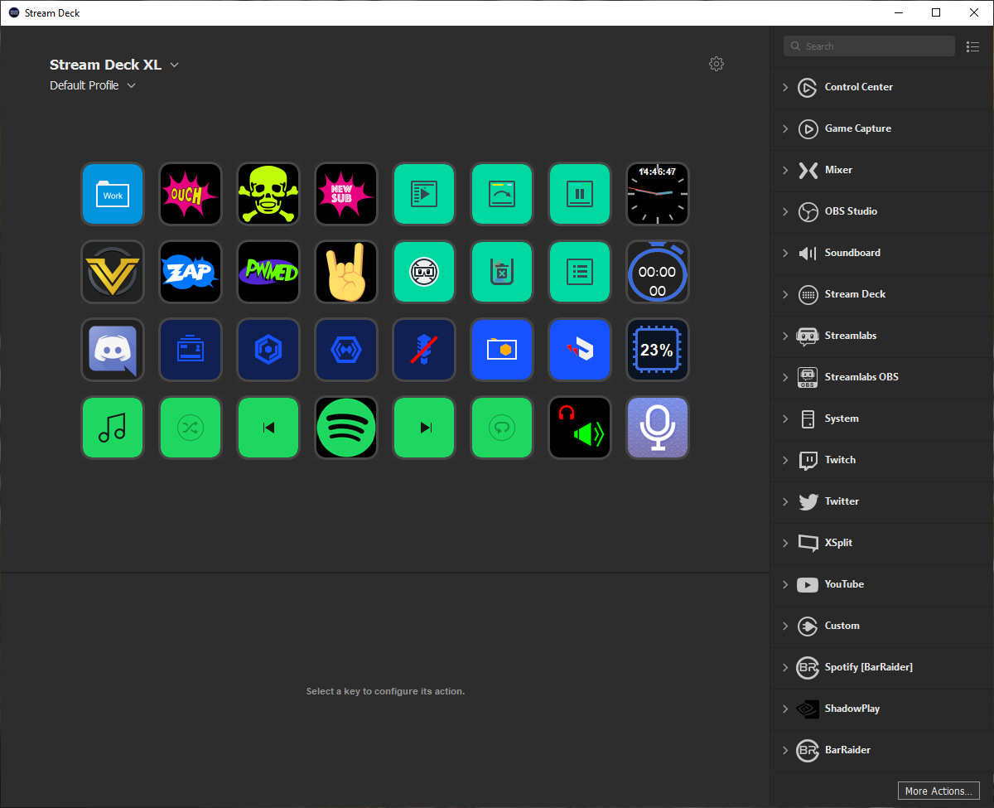This screenshot has width=994, height=808.
Task: Select the Spotify repeat key
Action: click(502, 428)
